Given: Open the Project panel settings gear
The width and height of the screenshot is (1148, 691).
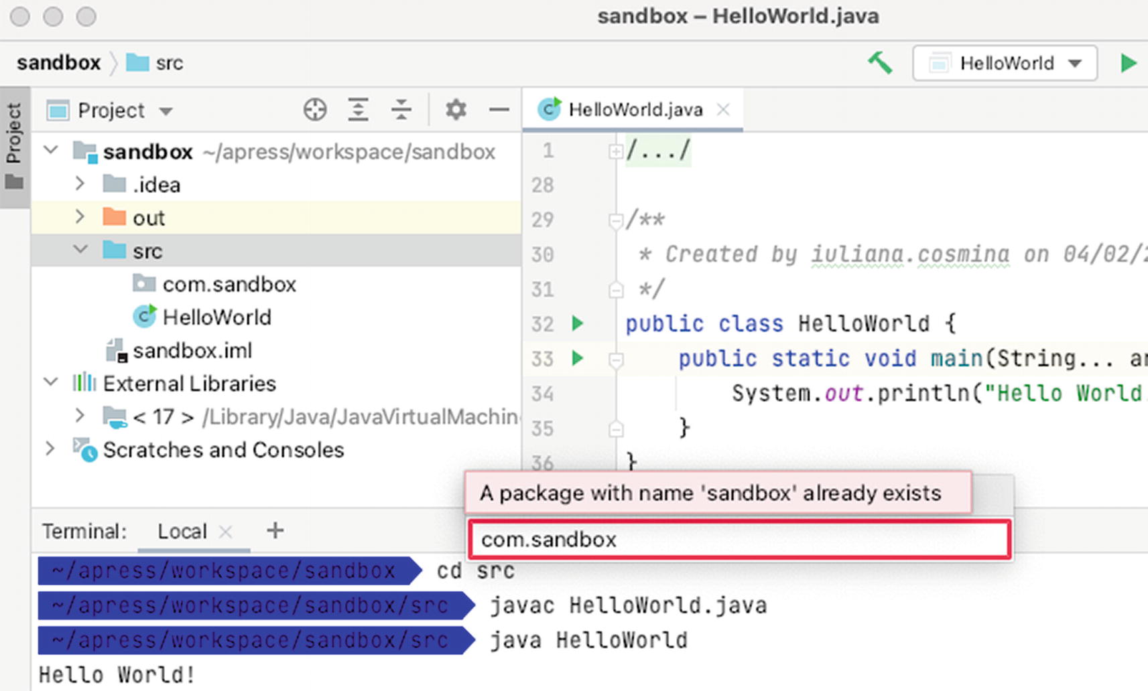Looking at the screenshot, I should coord(456,109).
